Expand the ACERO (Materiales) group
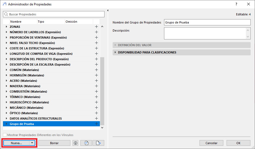Screen dimensions: 255x149 (6, 81)
